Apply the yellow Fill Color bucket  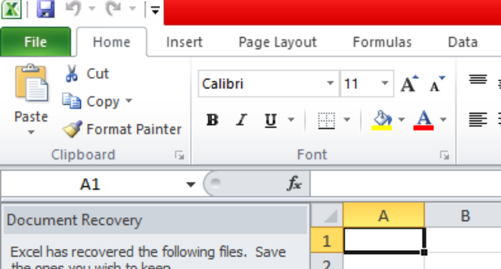coord(381,120)
